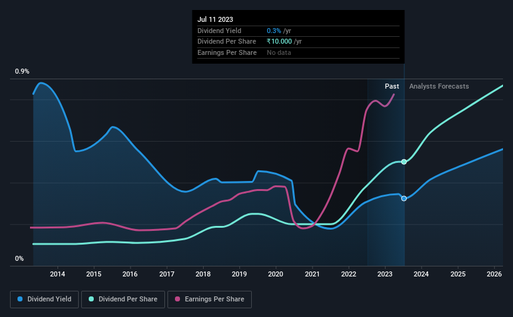Image resolution: width=513 pixels, height=317 pixels.
Task: Click the Analysts Forecasts label
Action: click(x=439, y=86)
